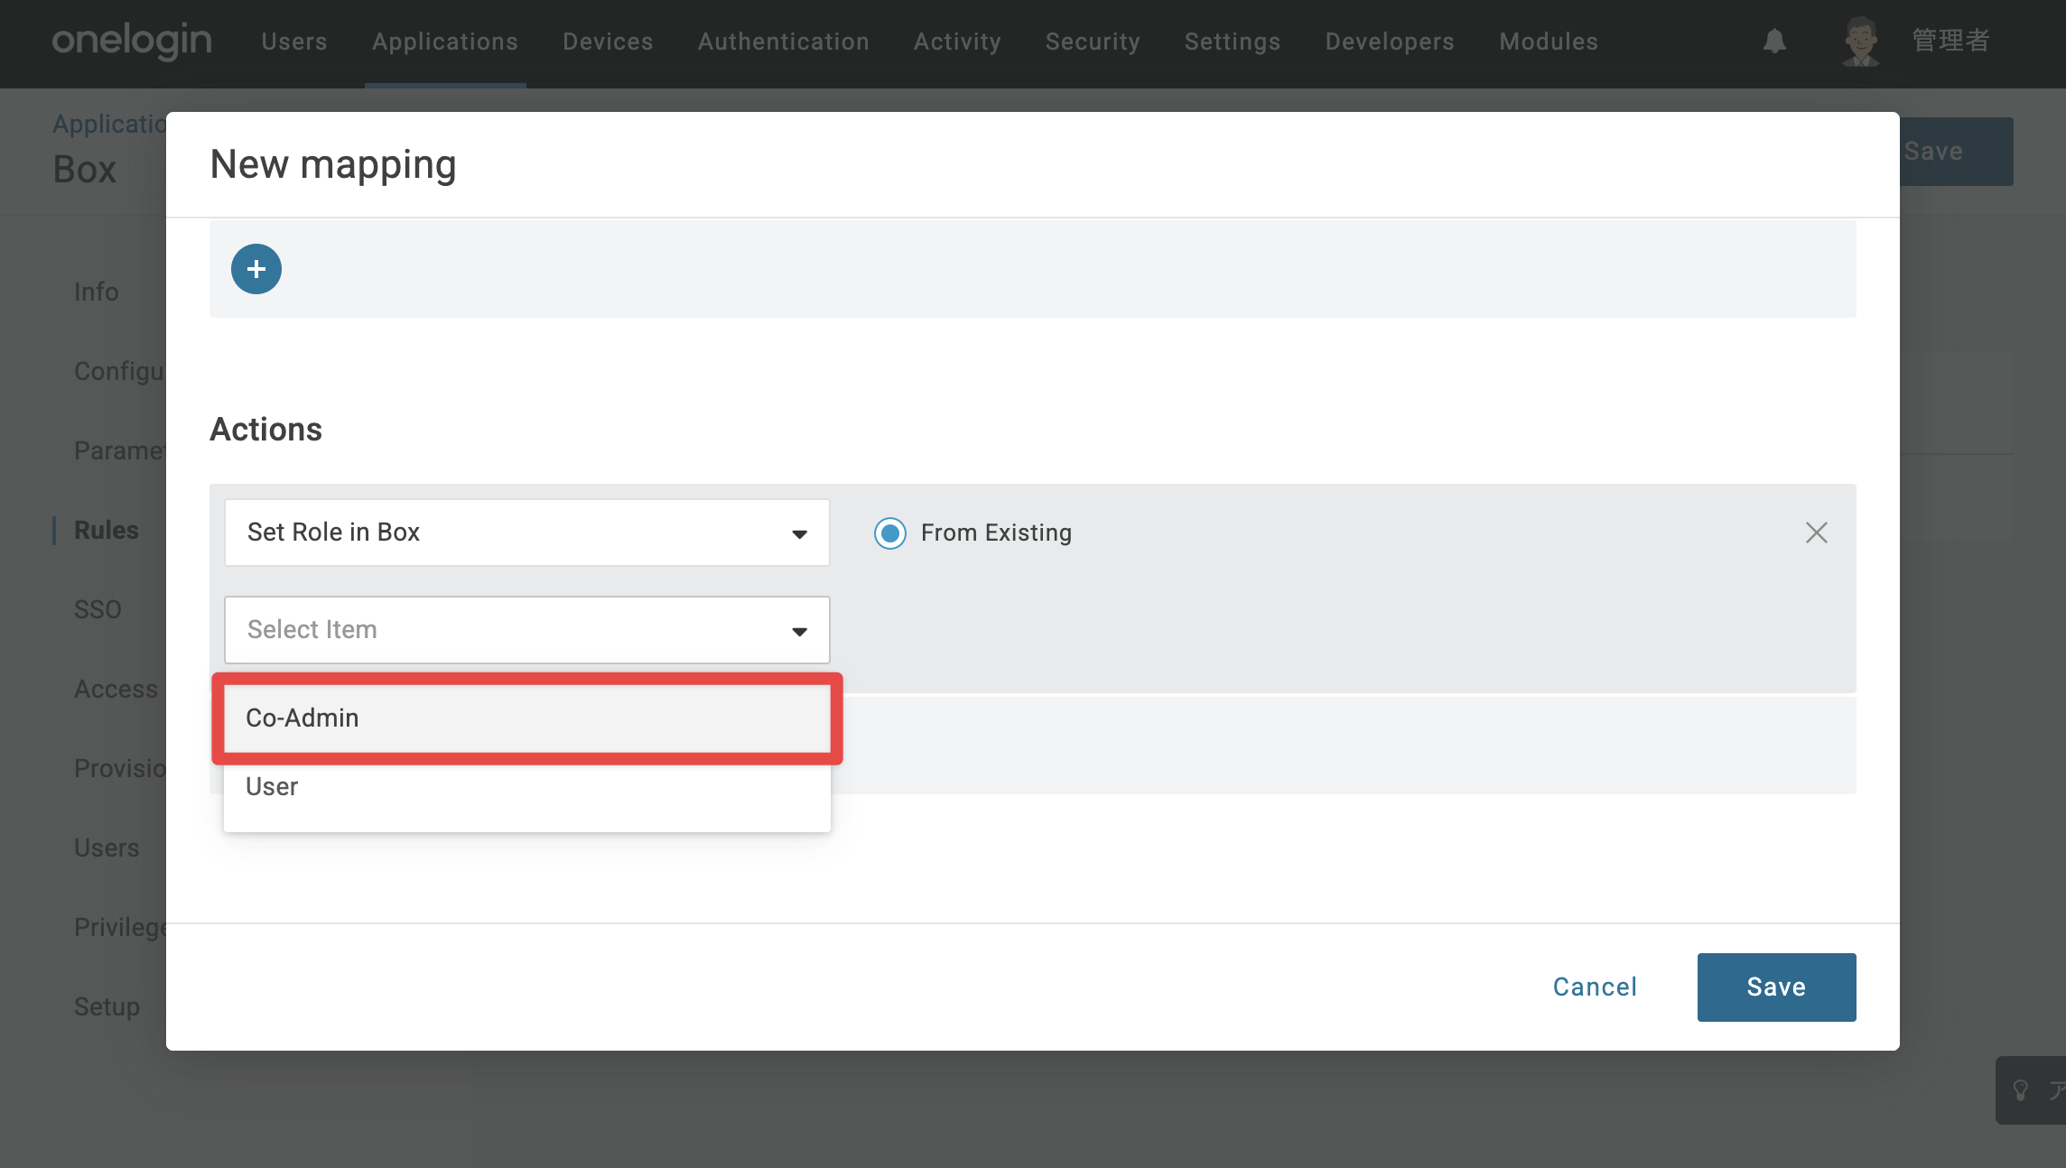
Task: Open the Devices menu
Action: click(x=608, y=42)
